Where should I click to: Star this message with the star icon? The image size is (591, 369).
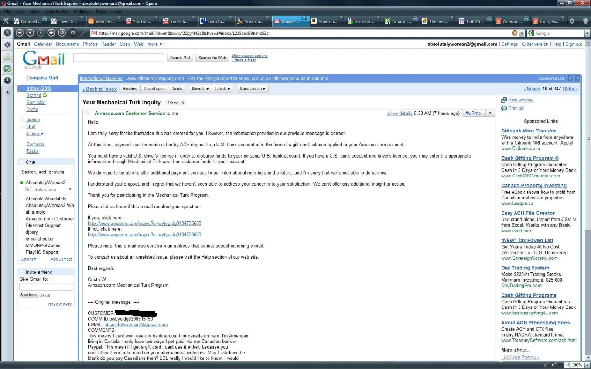[x=86, y=113]
